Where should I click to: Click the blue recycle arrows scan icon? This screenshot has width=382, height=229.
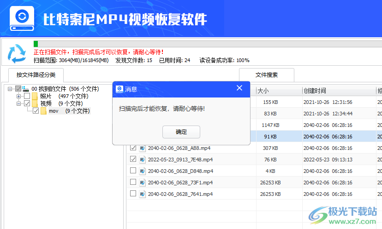[x=17, y=54]
